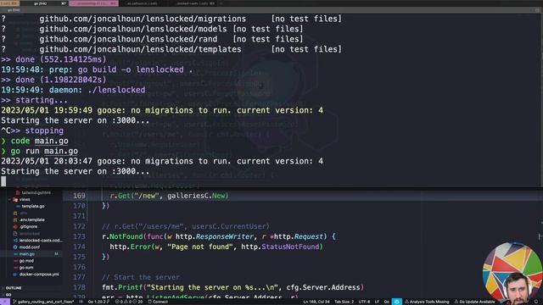Click the blue highlighted status bar icon
543x305 pixels.
point(396,302)
